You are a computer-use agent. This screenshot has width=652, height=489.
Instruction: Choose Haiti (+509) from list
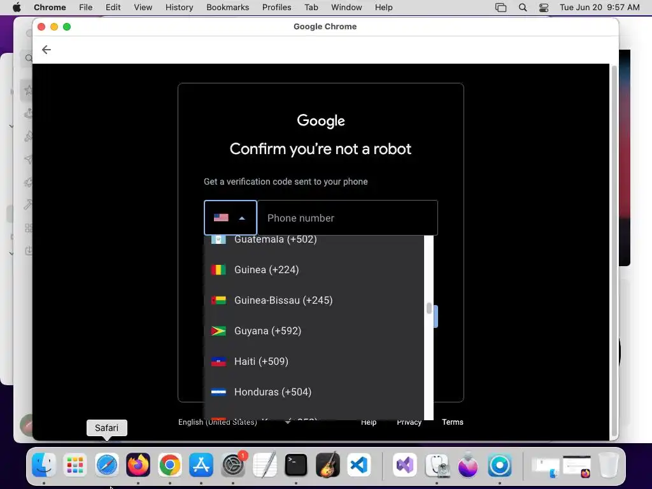tap(314, 362)
